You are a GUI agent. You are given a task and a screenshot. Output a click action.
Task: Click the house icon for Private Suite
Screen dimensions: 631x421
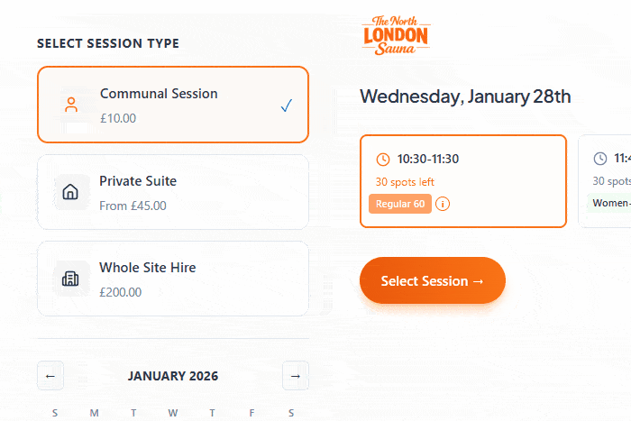[71, 192]
